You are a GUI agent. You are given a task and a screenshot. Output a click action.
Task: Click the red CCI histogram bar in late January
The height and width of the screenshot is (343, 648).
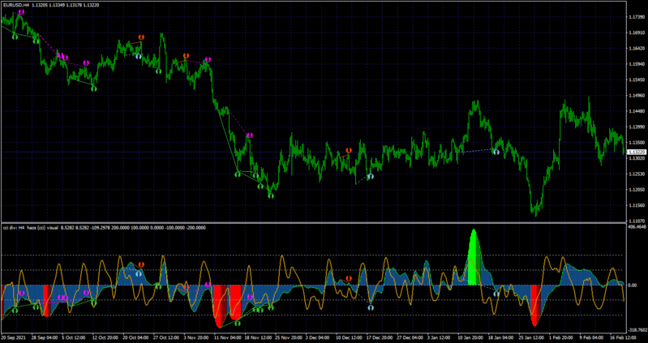point(535,304)
